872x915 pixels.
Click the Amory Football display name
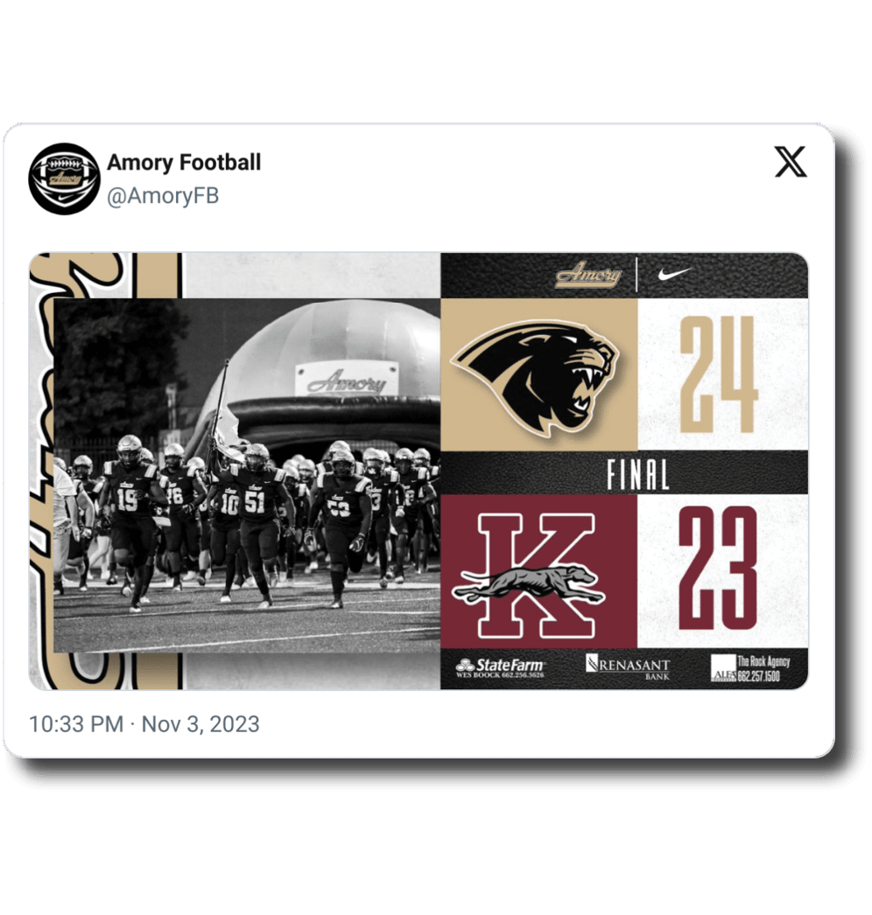[184, 162]
